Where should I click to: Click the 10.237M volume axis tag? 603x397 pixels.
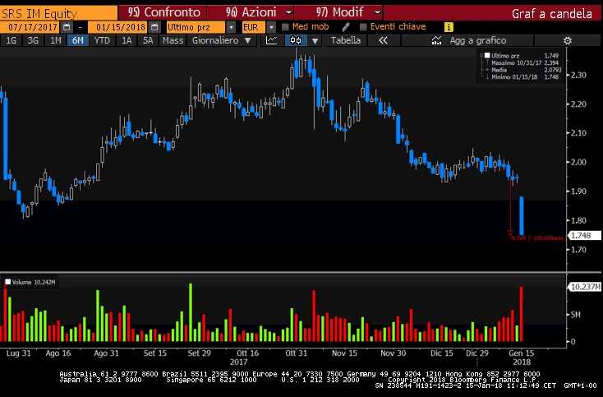click(584, 287)
